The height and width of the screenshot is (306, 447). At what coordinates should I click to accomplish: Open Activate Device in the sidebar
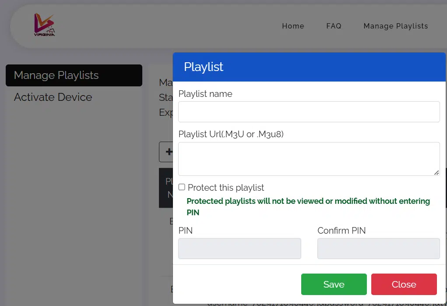coord(53,97)
